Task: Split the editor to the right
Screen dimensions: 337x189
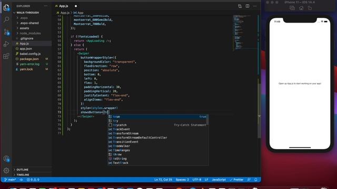Action: pos(247,6)
